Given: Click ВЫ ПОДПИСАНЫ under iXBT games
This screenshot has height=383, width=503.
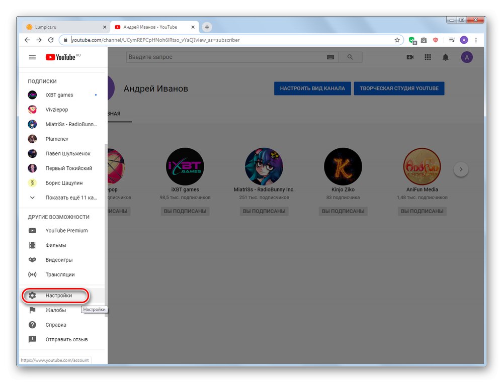Looking at the screenshot, I should (185, 211).
